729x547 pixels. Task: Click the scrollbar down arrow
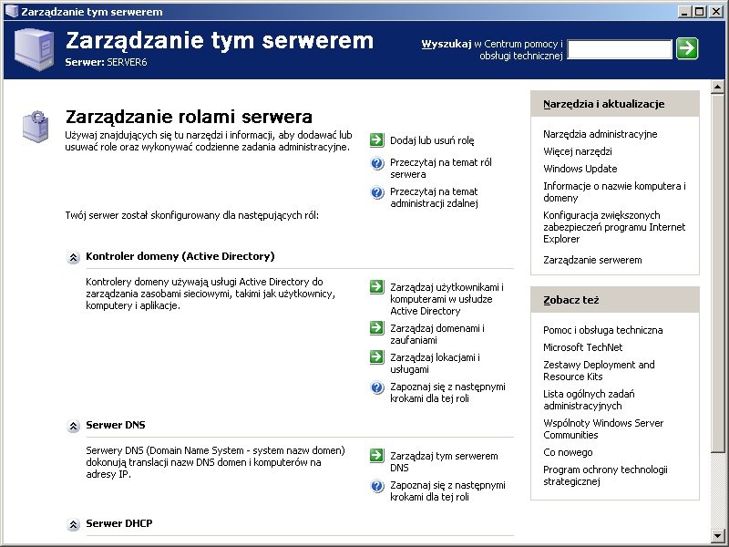717,536
